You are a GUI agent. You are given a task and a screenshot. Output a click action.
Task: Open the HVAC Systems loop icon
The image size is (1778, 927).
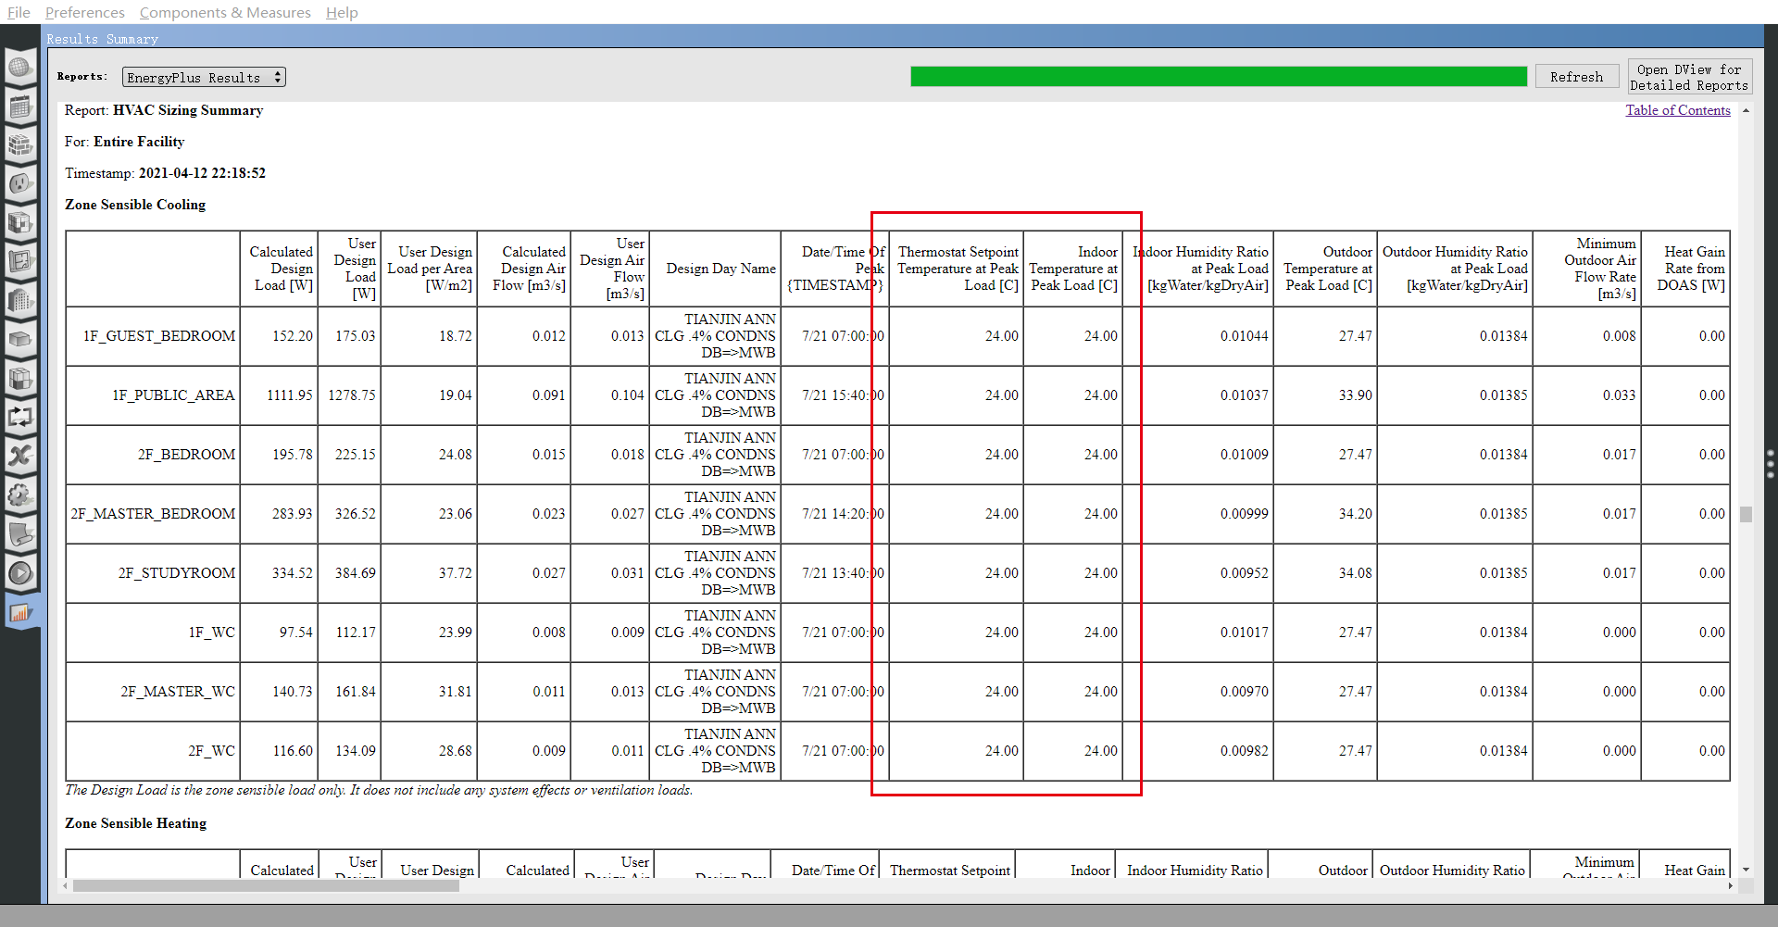pyautogui.click(x=20, y=418)
